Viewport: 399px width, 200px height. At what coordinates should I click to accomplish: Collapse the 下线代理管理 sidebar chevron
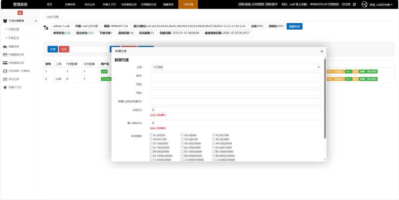point(36,21)
